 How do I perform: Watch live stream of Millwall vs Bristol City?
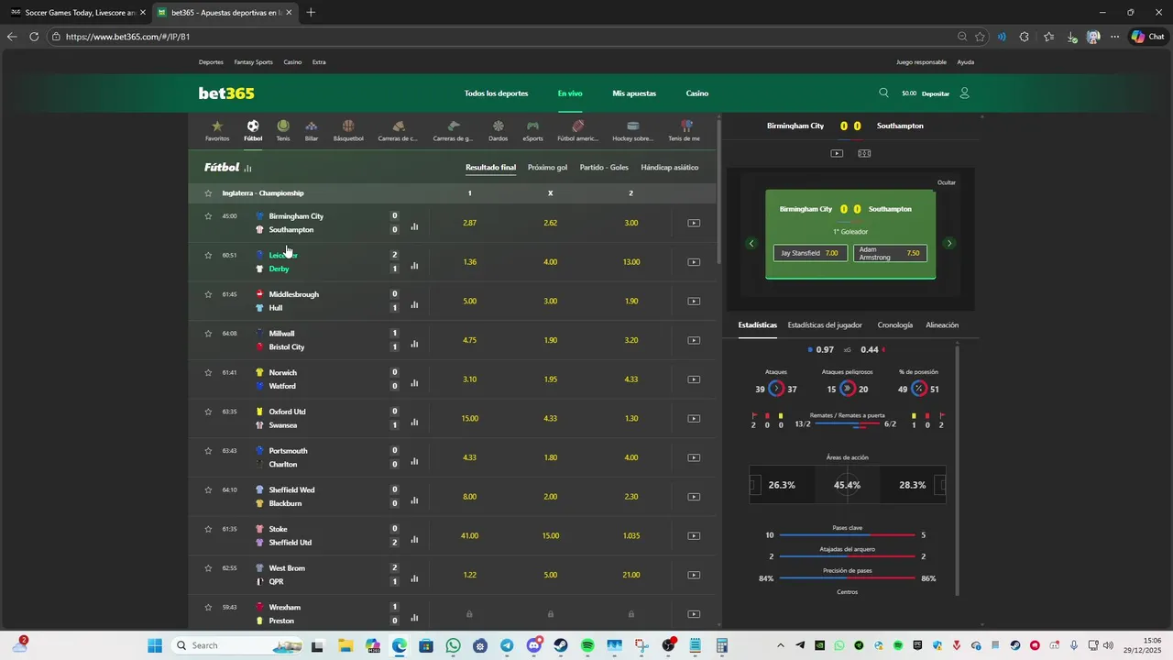[x=694, y=340]
